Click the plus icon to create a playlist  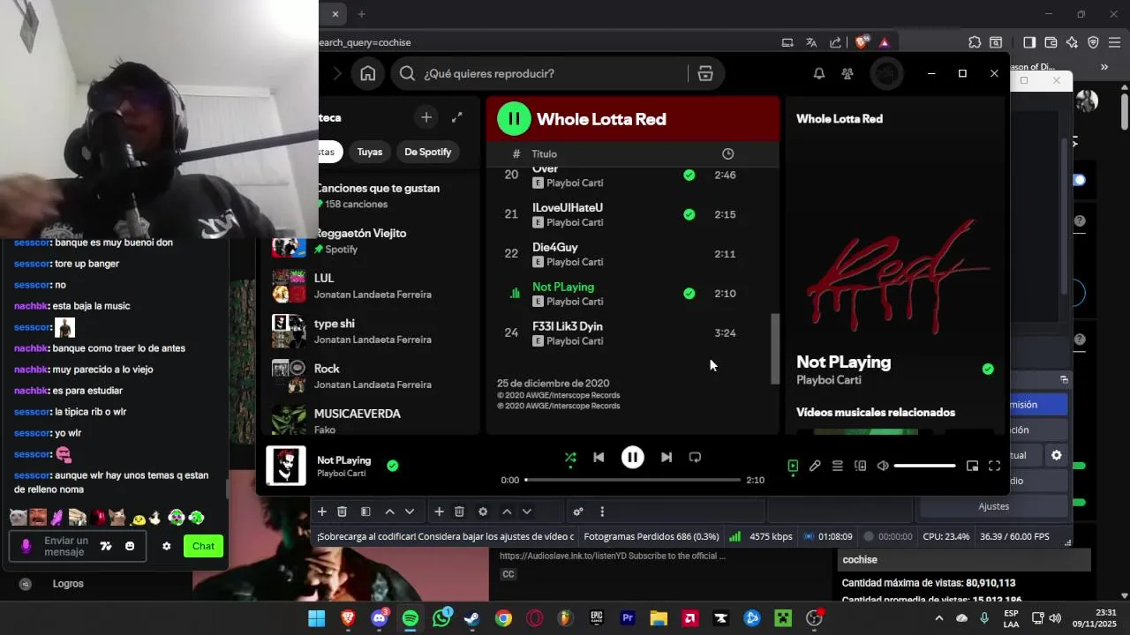pyautogui.click(x=426, y=117)
